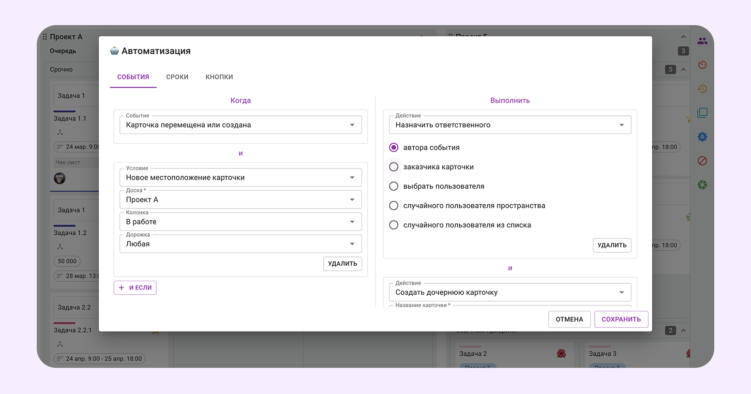Screen dimensions: 751x394
Task: Click the teal stacked-cards icon in sidebar
Action: [702, 113]
